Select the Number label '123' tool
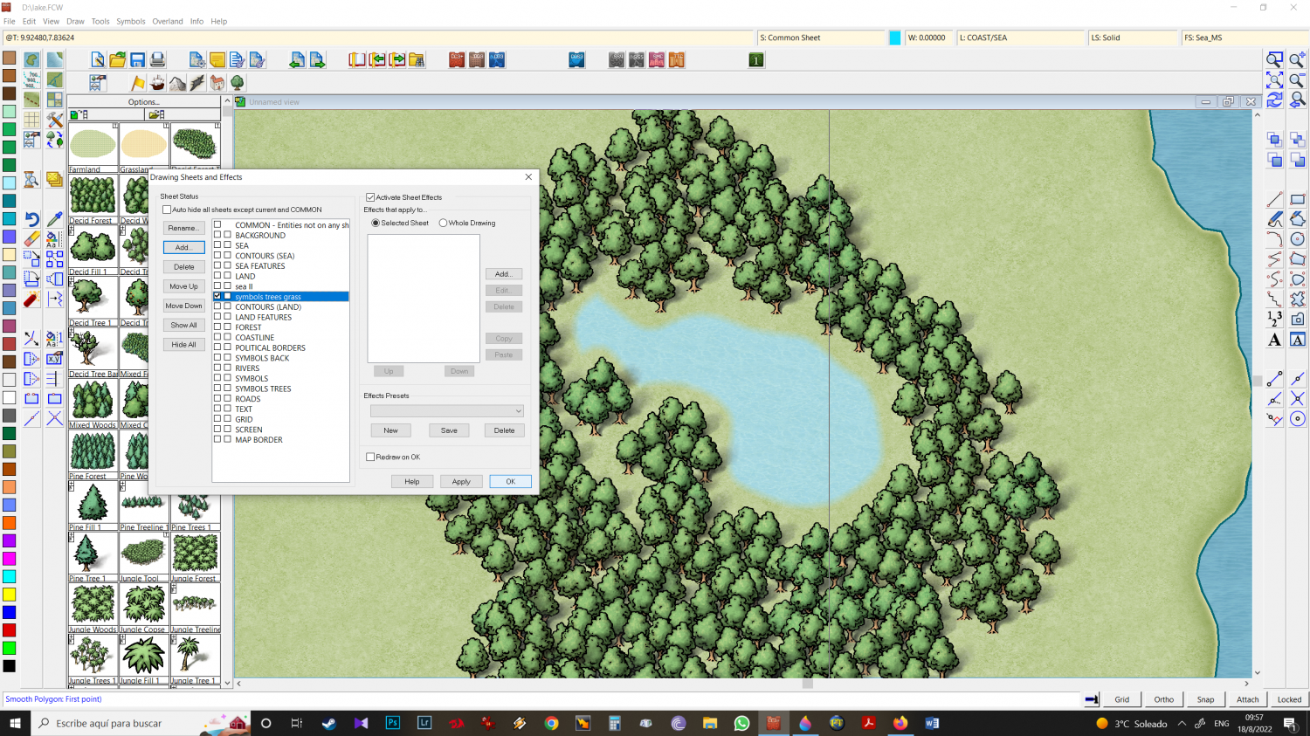The width and height of the screenshot is (1310, 736). (1275, 319)
